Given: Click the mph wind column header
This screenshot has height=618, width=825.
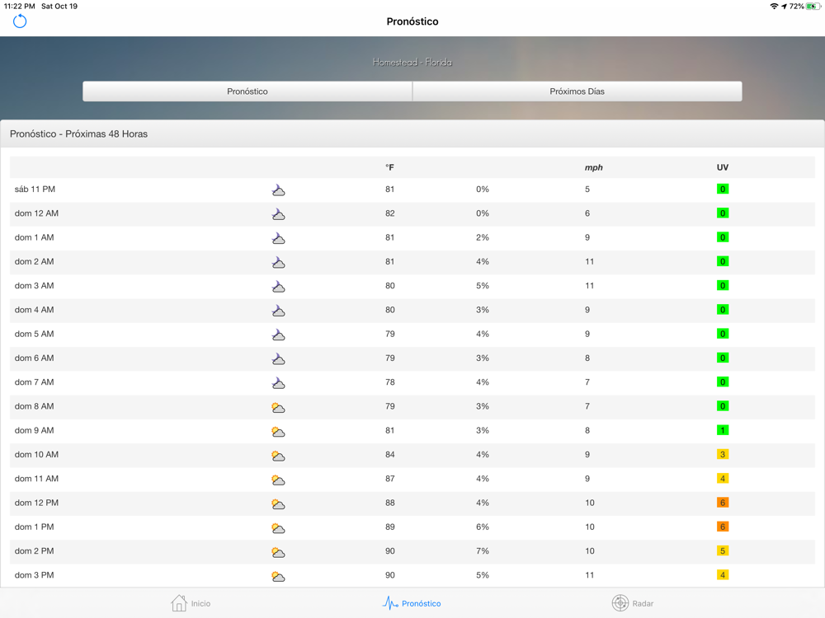Looking at the screenshot, I should coord(593,167).
